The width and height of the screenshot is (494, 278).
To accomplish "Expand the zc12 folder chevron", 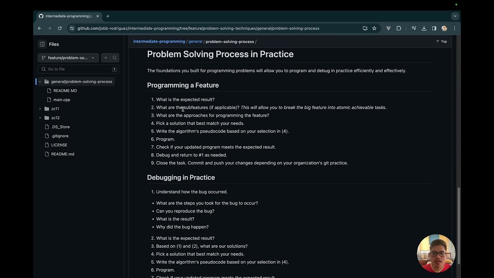I will 40,118.
